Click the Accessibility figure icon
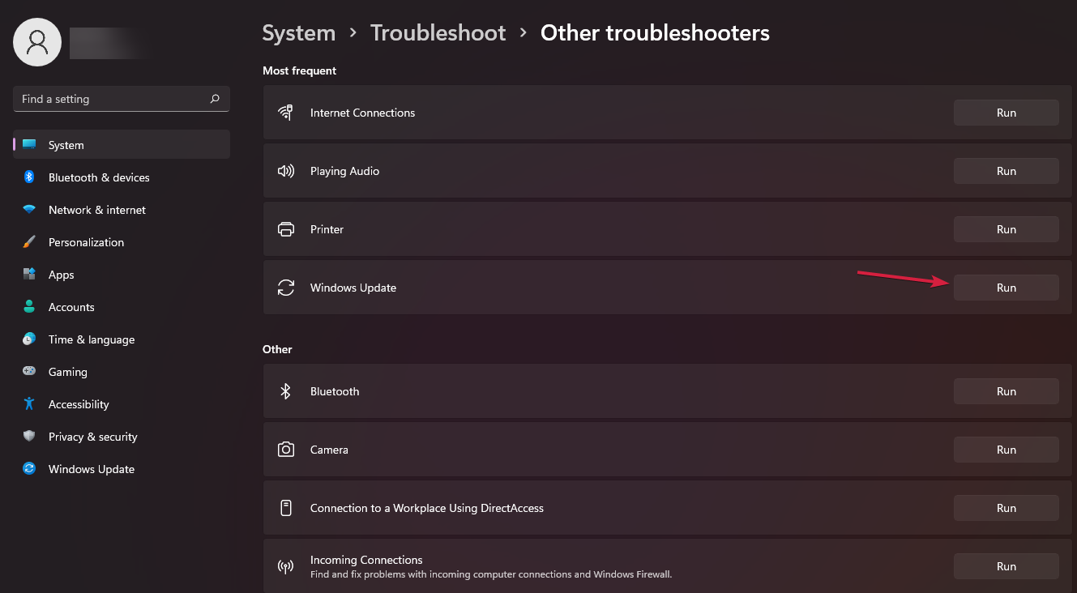1077x593 pixels. click(x=29, y=404)
